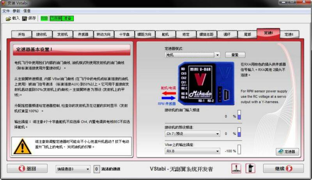Switch to the 尾部 tab

point(248,34)
